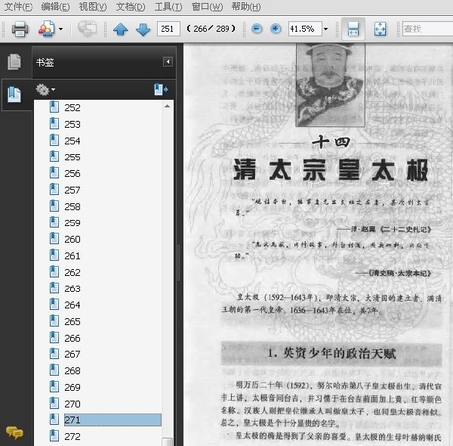Select bookmark 258

coord(72,206)
